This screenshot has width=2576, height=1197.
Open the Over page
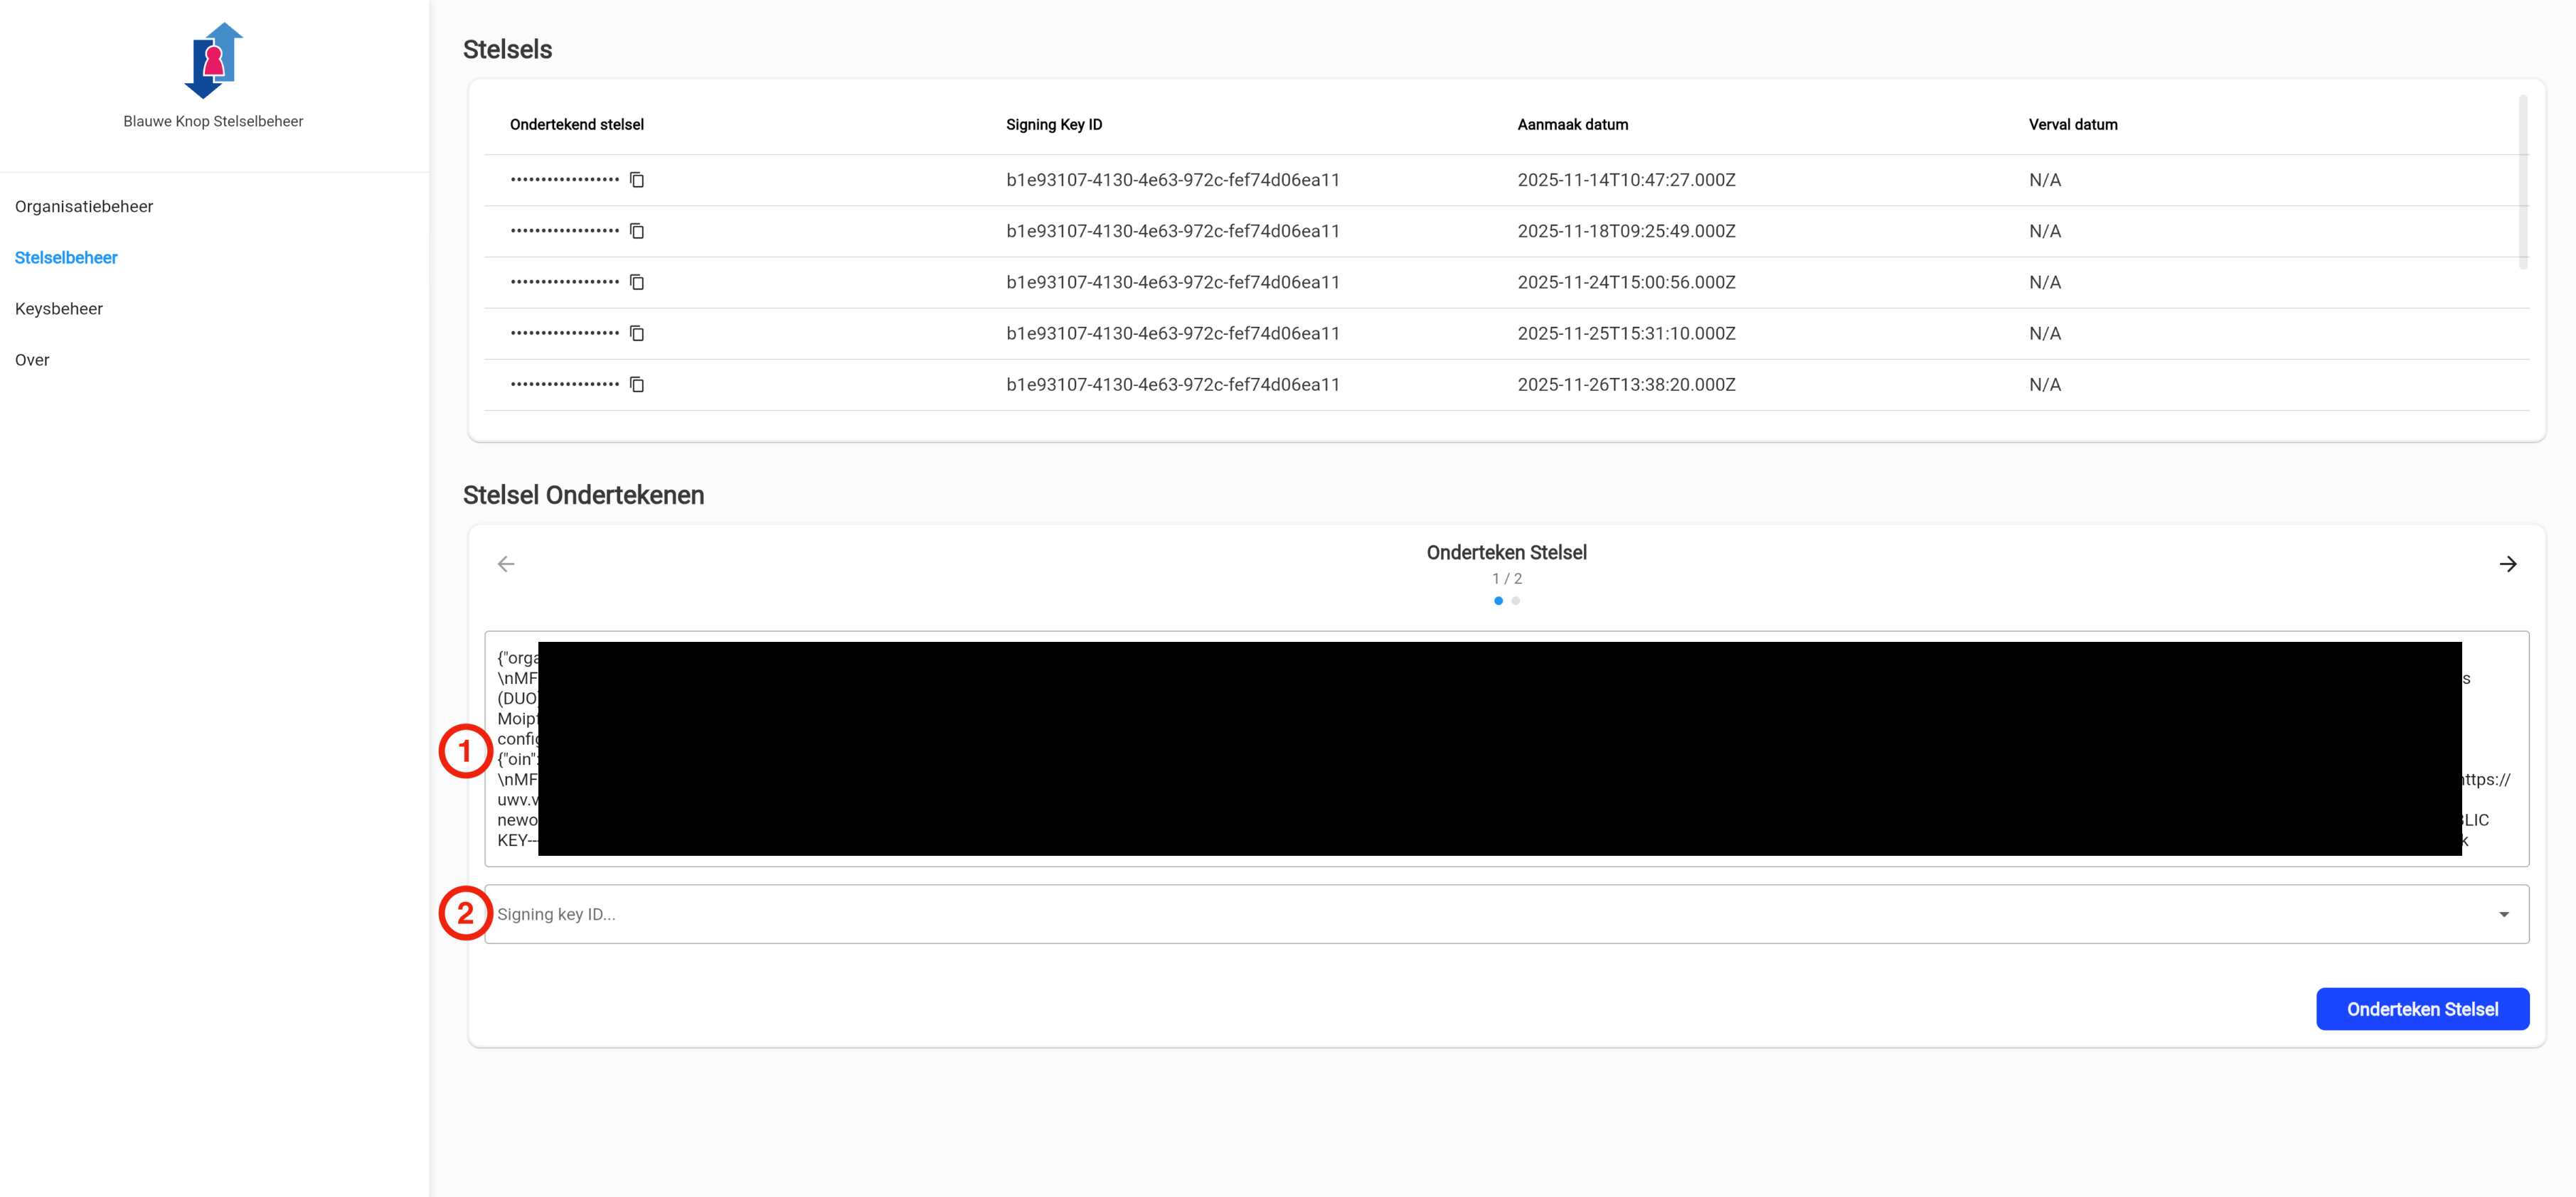32,360
